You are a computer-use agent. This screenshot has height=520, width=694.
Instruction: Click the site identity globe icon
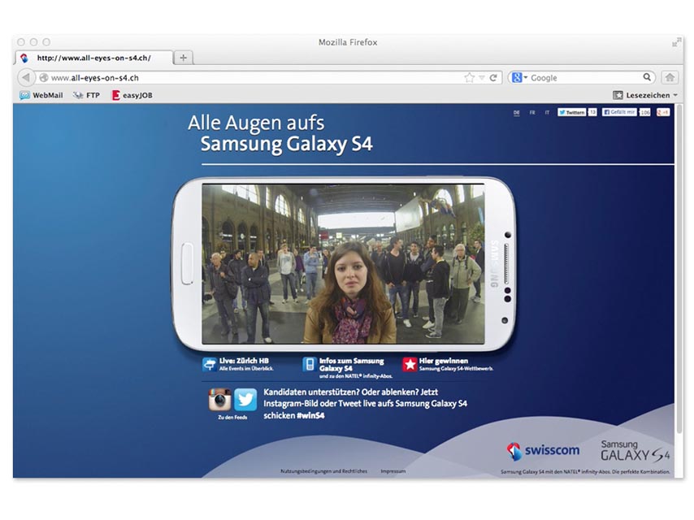(43, 78)
